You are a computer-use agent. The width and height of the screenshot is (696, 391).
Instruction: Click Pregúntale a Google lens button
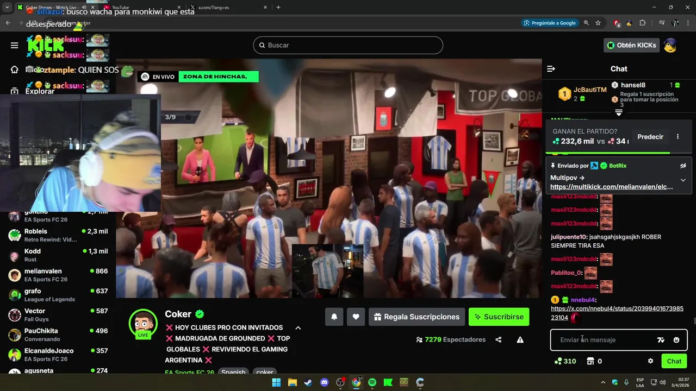coord(549,23)
